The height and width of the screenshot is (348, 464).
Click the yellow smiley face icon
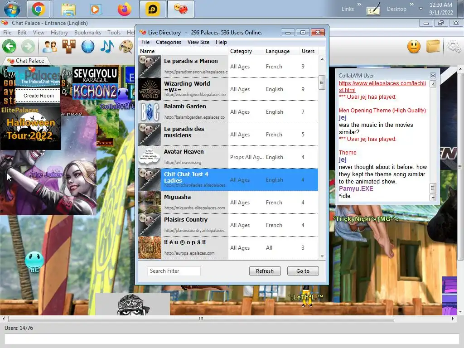(x=414, y=47)
